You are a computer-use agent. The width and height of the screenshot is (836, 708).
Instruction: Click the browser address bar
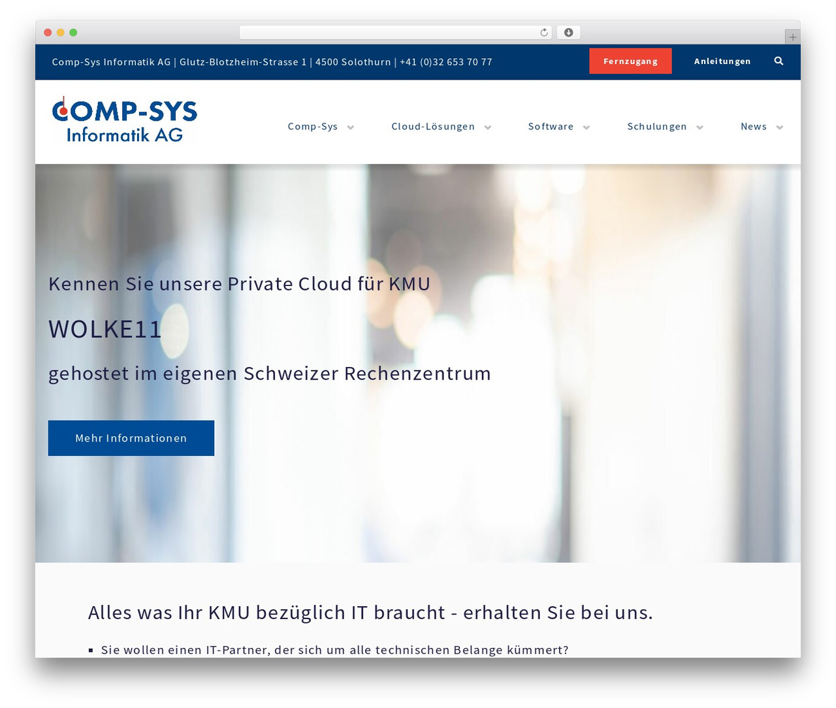pyautogui.click(x=395, y=33)
